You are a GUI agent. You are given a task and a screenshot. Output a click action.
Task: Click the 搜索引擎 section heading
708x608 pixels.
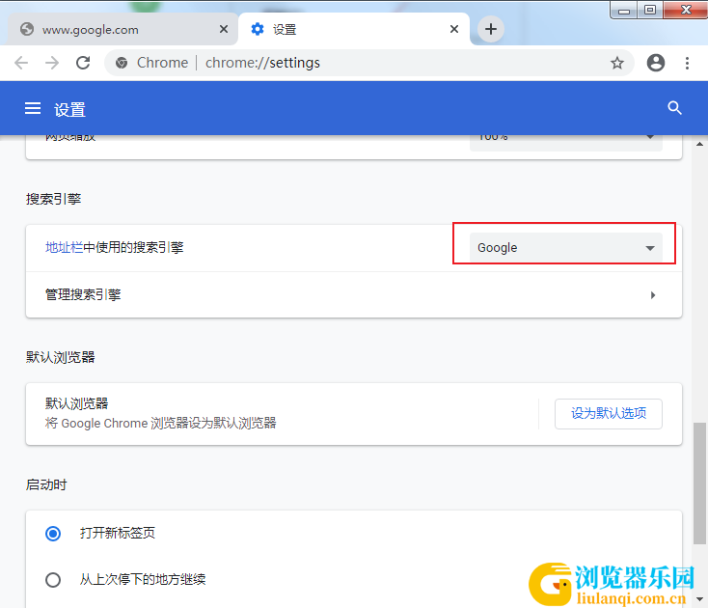53,199
